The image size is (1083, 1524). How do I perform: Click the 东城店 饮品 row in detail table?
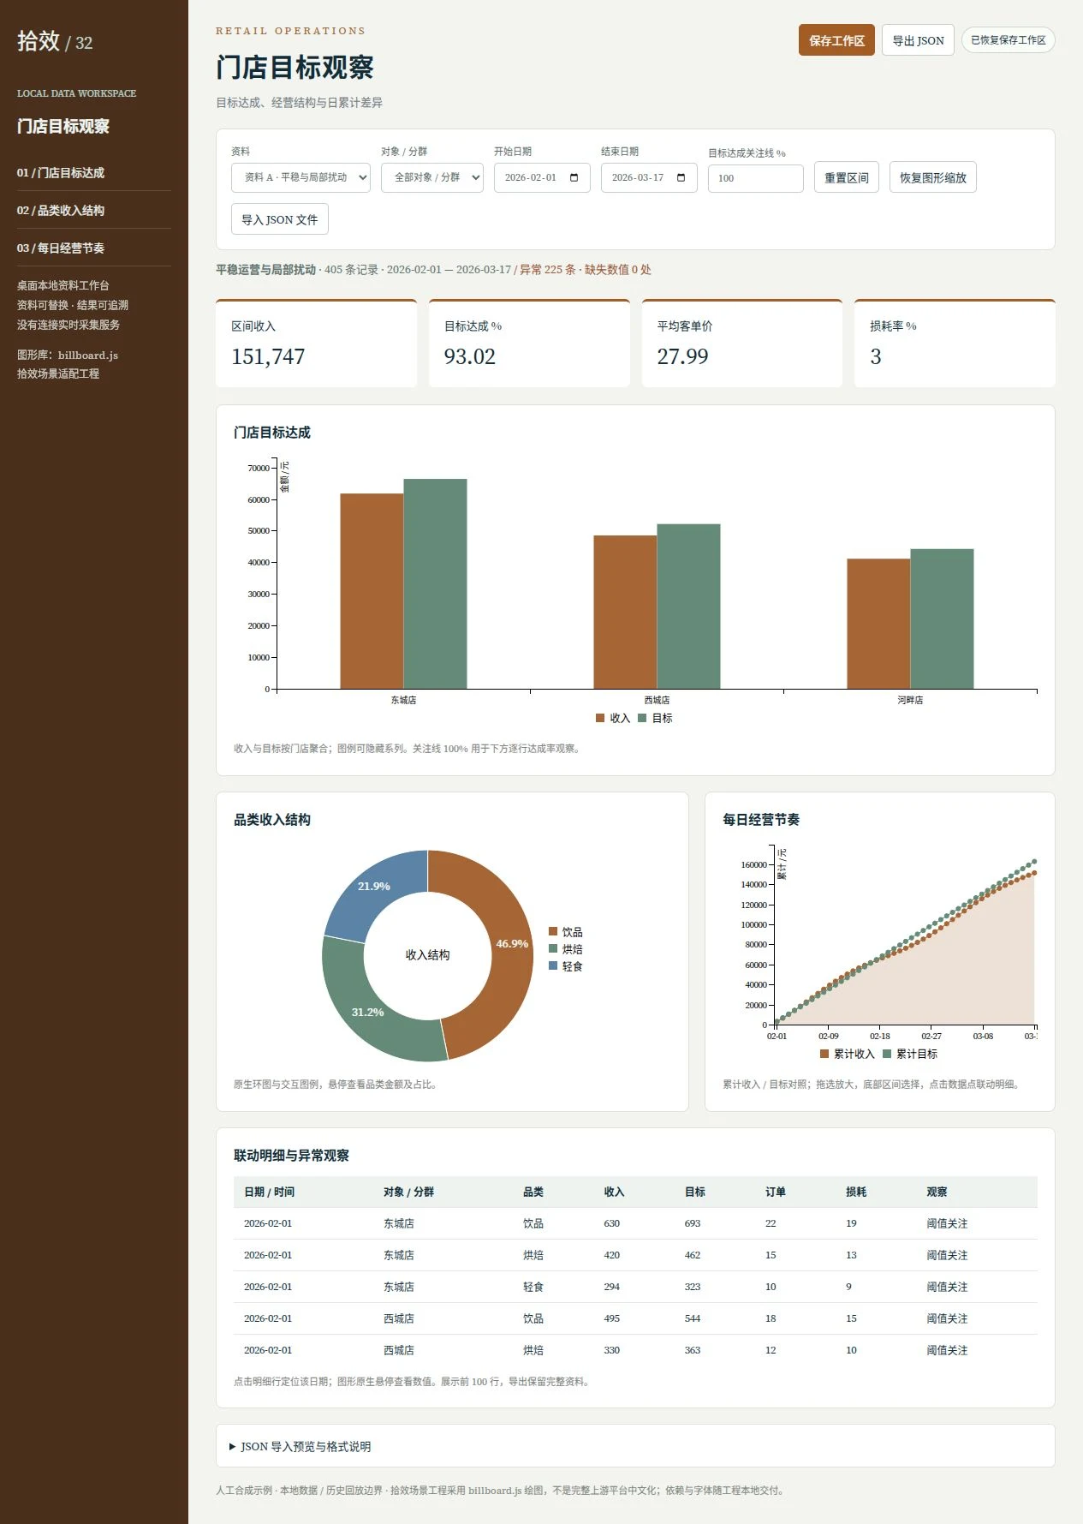[635, 1223]
